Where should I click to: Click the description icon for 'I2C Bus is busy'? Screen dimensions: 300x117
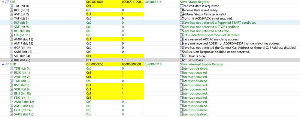pyautogui.click(x=181, y=60)
